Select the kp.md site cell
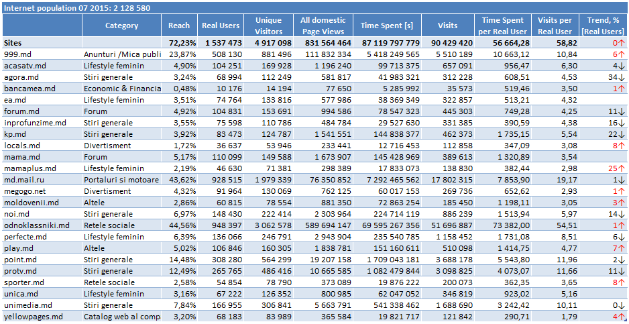This screenshot has width=629, height=324. 42,134
